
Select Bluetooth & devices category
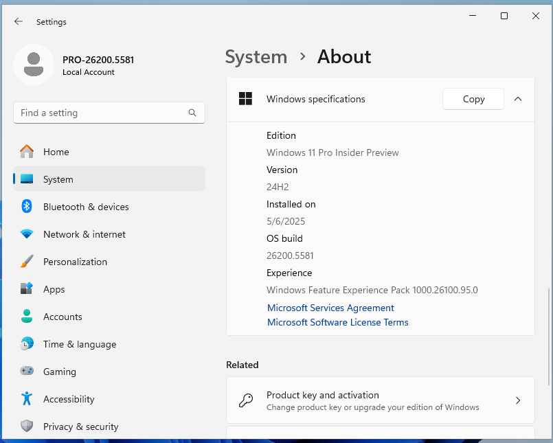coord(109,207)
